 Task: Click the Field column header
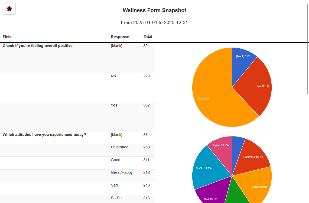7,37
